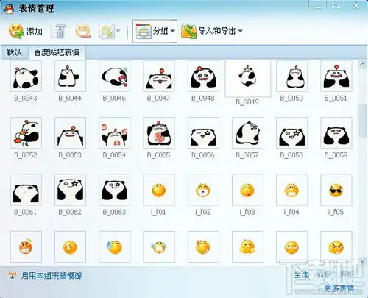The width and height of the screenshot is (368, 298).
Task: Select panda emoticon B_0049
Action: coord(248,78)
